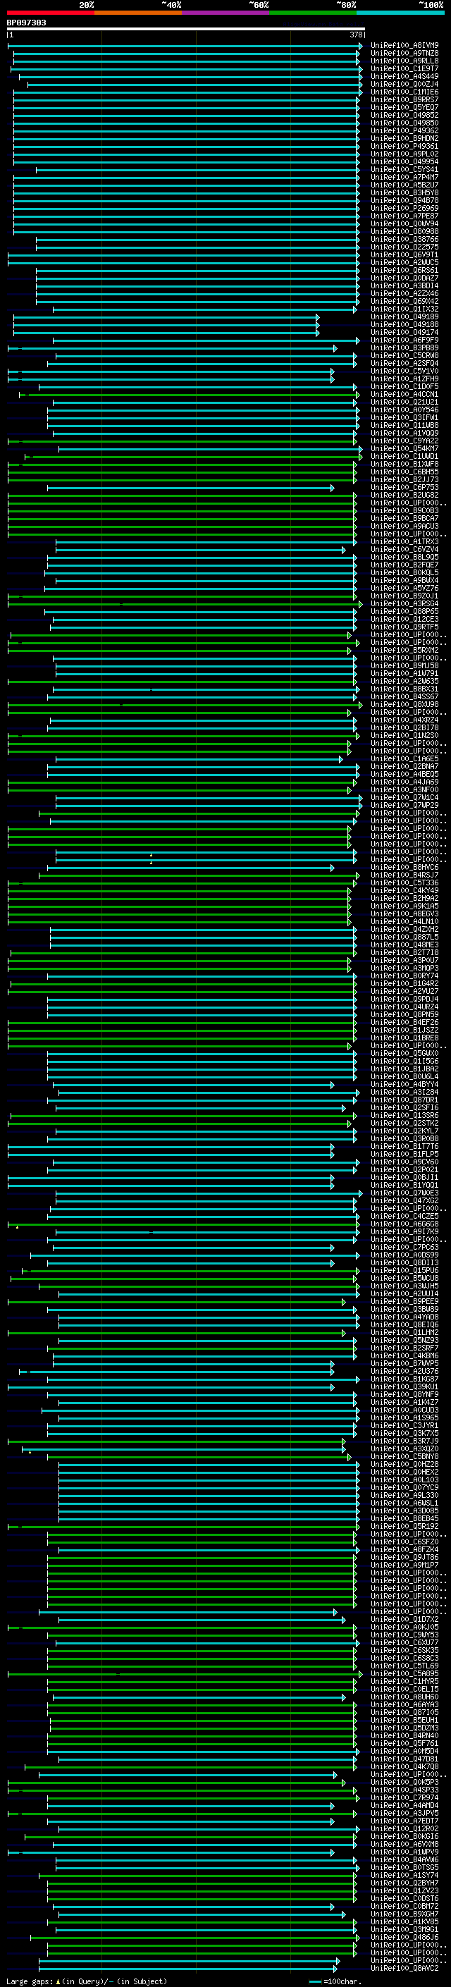Viewport: 451px width, 1987px height.
Task: Open hit UniRef100_Q3IFW1
Action: click(404, 417)
